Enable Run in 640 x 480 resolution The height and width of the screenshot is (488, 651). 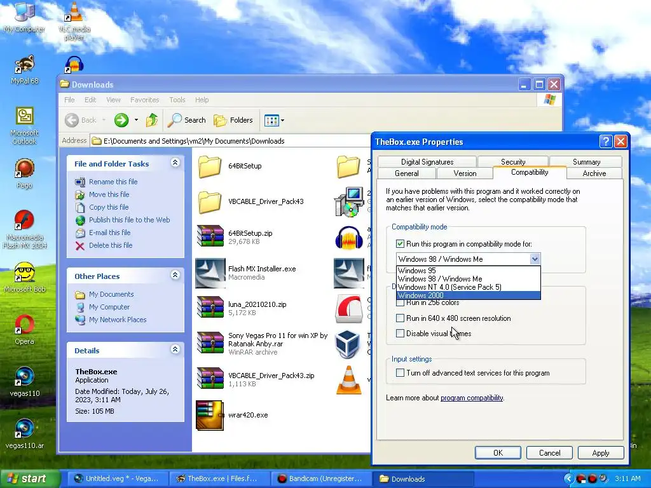point(400,318)
